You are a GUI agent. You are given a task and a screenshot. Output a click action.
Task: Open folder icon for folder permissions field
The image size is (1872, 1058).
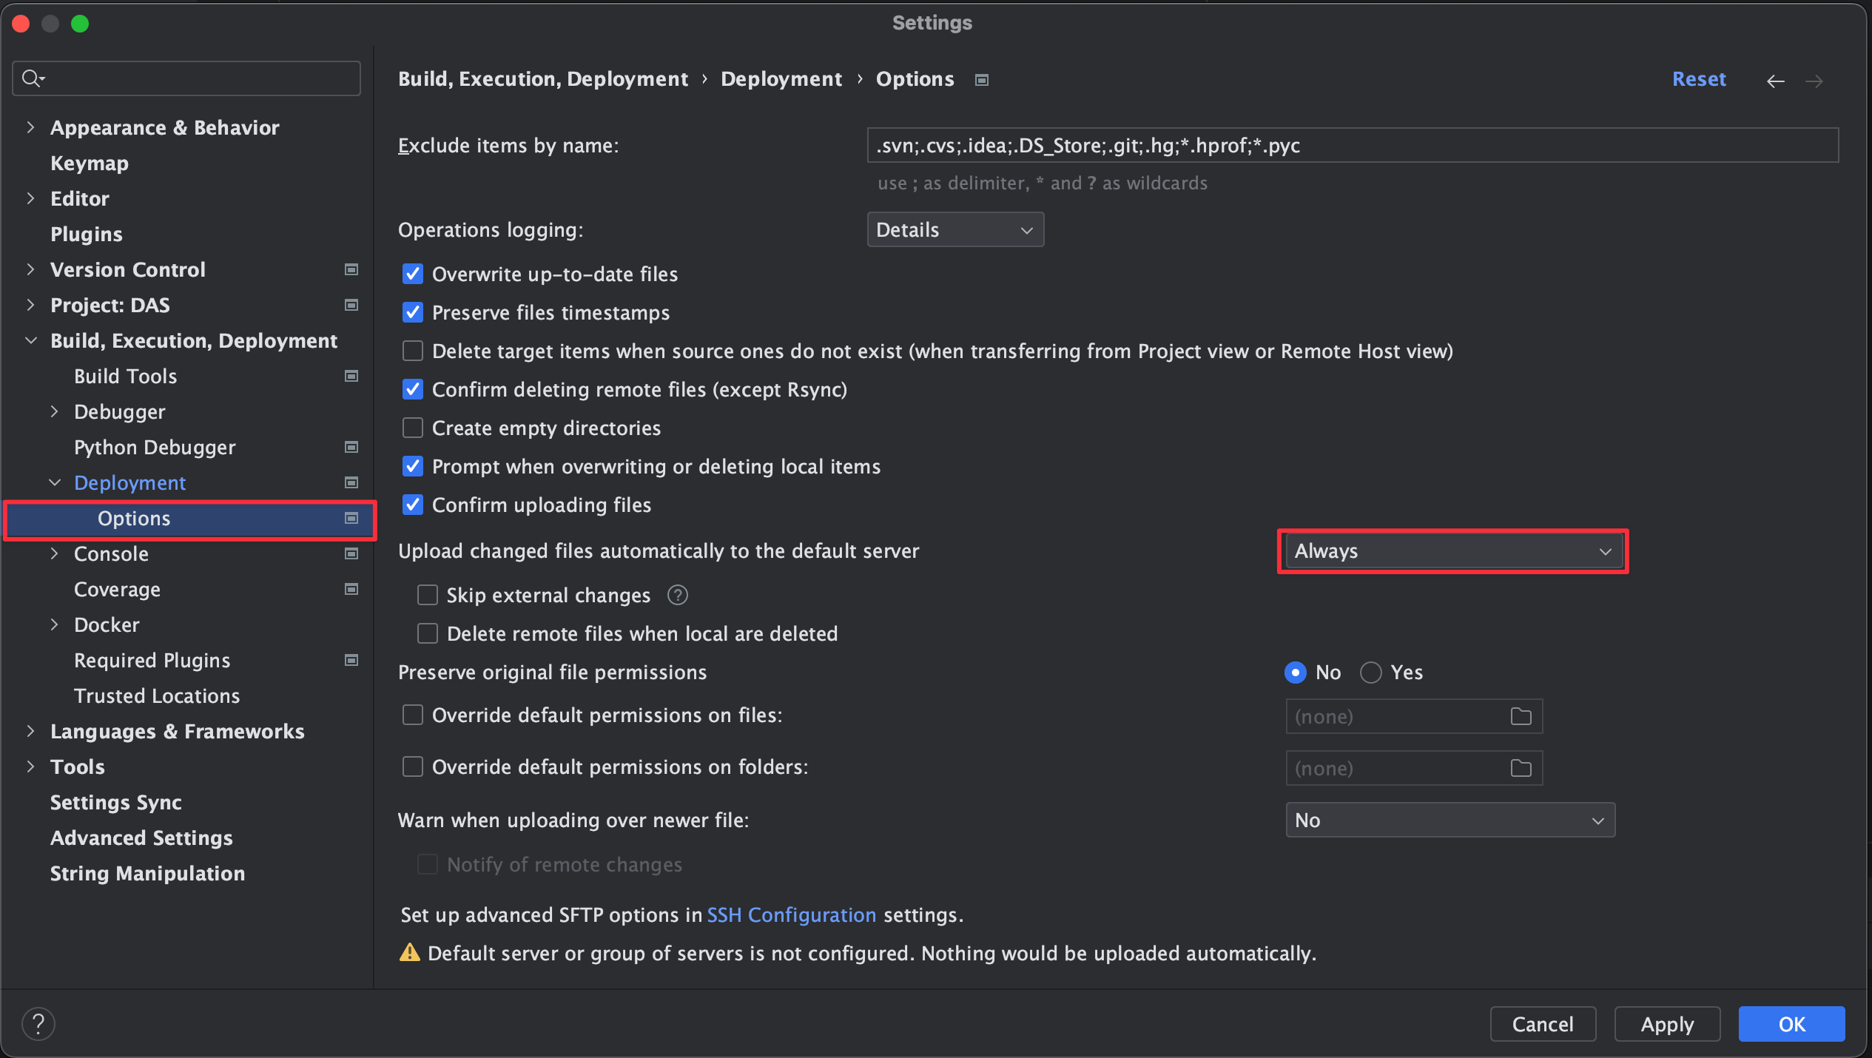(x=1521, y=768)
